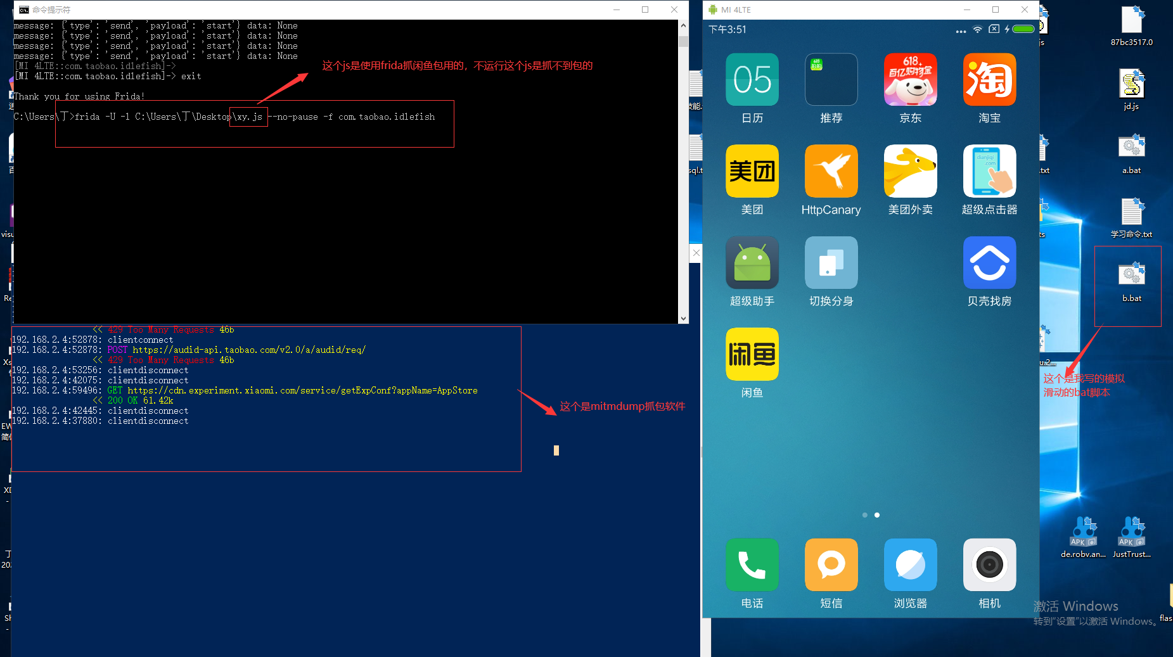The height and width of the screenshot is (657, 1173).
Task: Click the second page indicator dot on the phone
Action: coord(876,515)
